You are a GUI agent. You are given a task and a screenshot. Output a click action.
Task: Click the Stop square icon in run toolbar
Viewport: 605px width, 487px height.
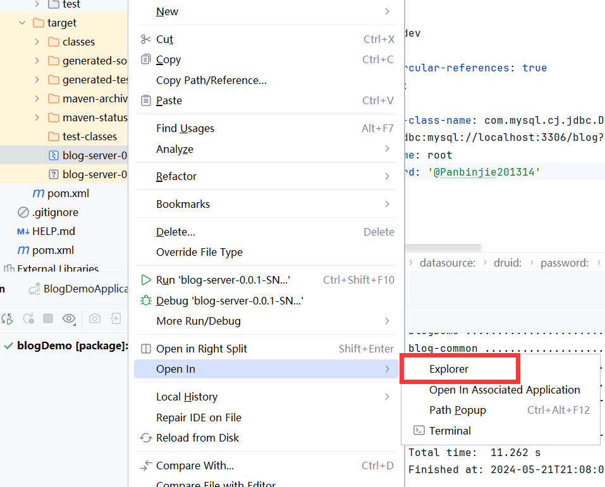click(48, 319)
